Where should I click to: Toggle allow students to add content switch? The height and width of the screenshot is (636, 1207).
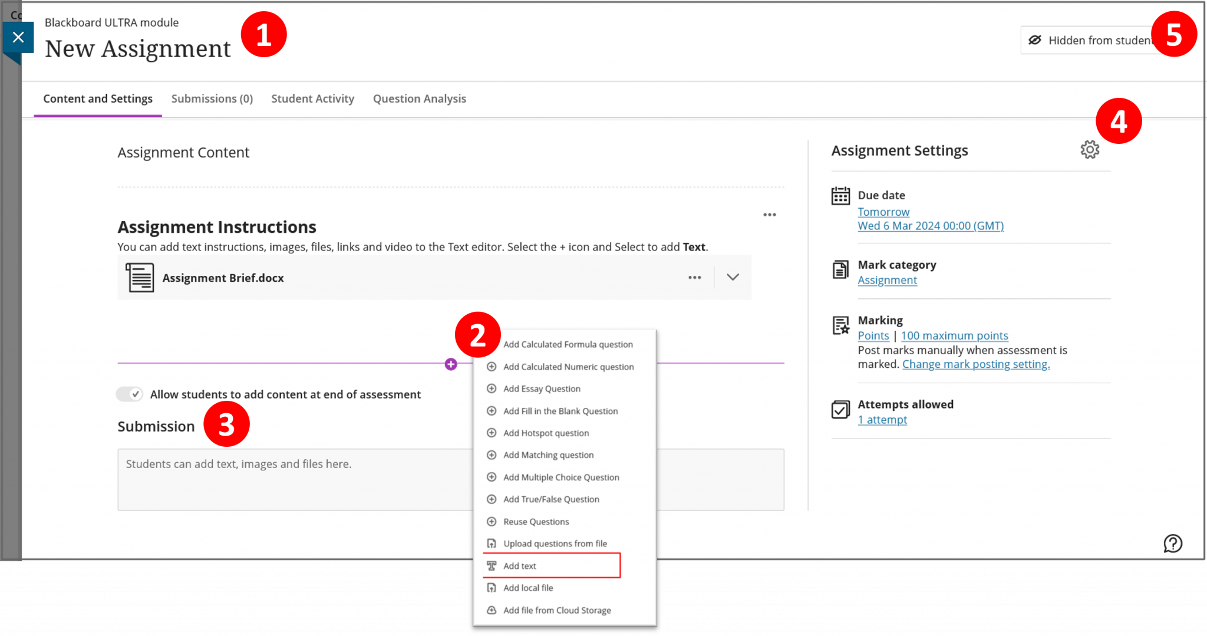tap(130, 394)
